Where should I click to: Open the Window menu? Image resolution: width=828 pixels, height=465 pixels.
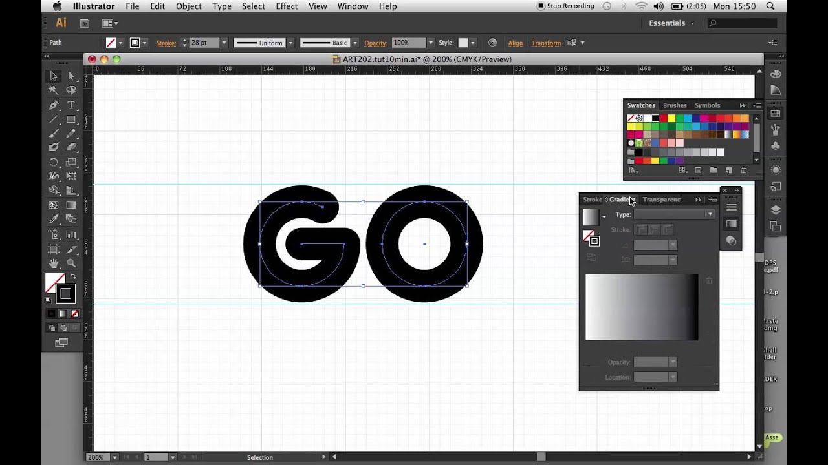pyautogui.click(x=353, y=6)
